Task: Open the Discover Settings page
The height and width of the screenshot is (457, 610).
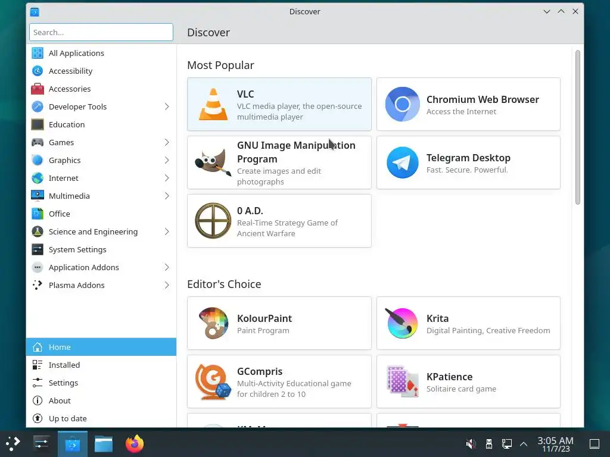Action: tap(101, 383)
